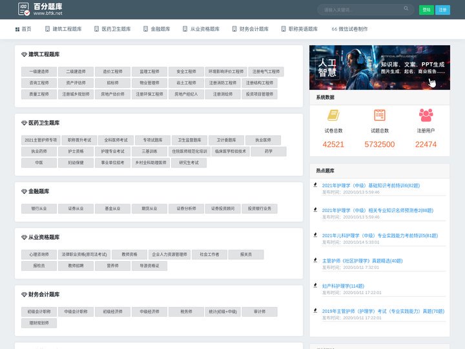
Task: Open 主管护师《社区护理学》真题精选 link
Action: point(362,261)
